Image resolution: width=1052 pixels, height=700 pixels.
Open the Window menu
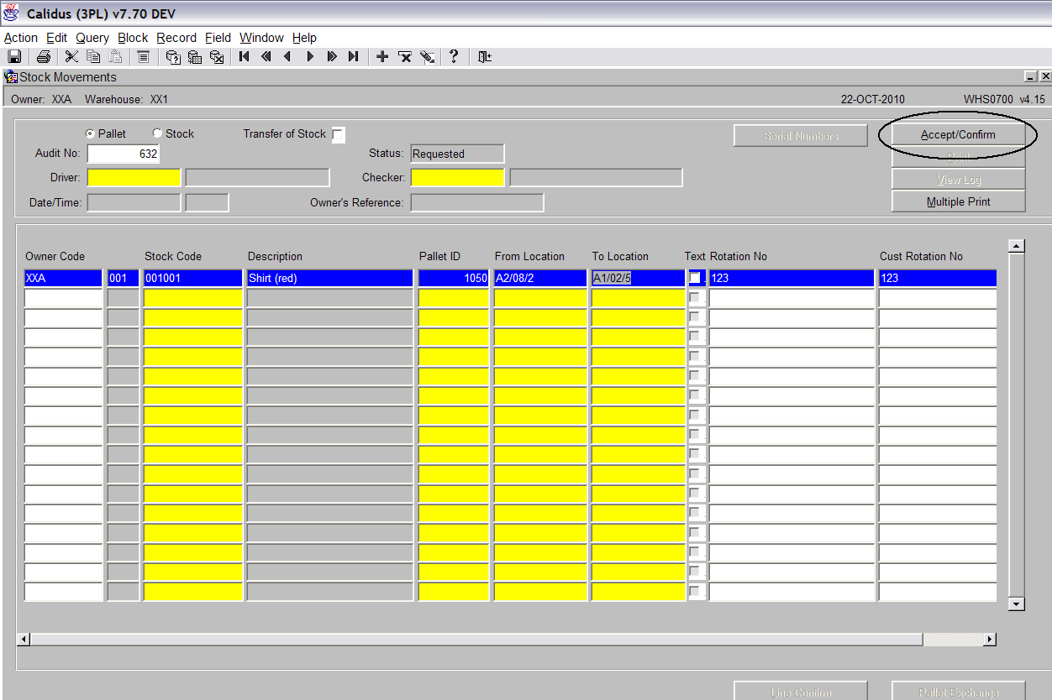click(x=261, y=38)
